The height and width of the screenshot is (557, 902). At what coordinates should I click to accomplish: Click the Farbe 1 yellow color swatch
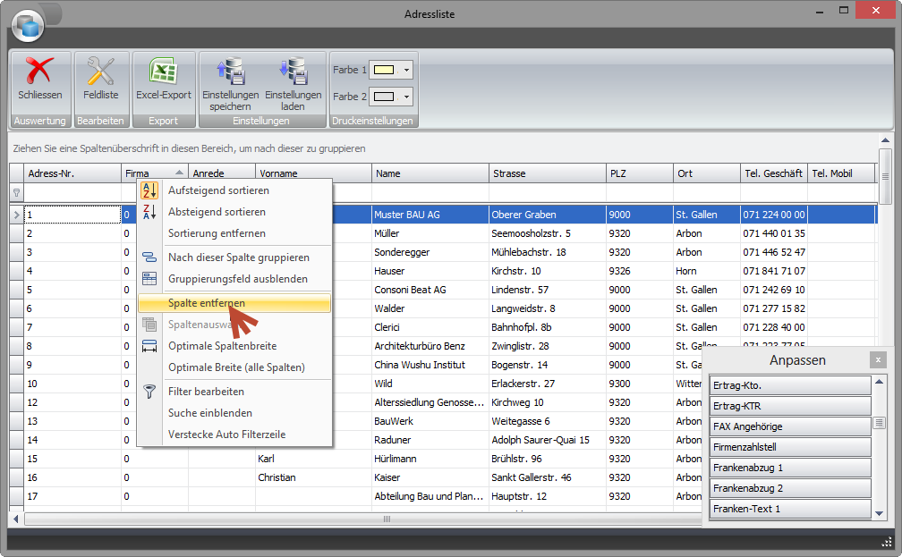pos(385,70)
